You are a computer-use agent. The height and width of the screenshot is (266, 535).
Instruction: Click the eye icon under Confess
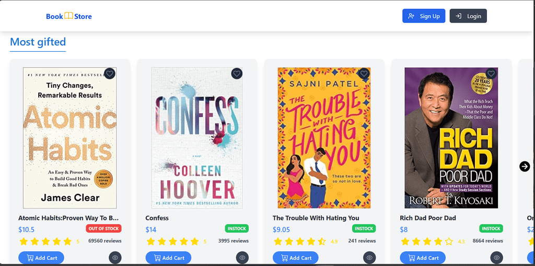click(x=242, y=257)
